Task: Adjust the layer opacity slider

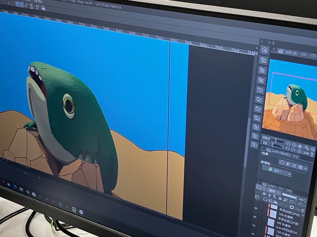Action: pyautogui.click(x=289, y=196)
